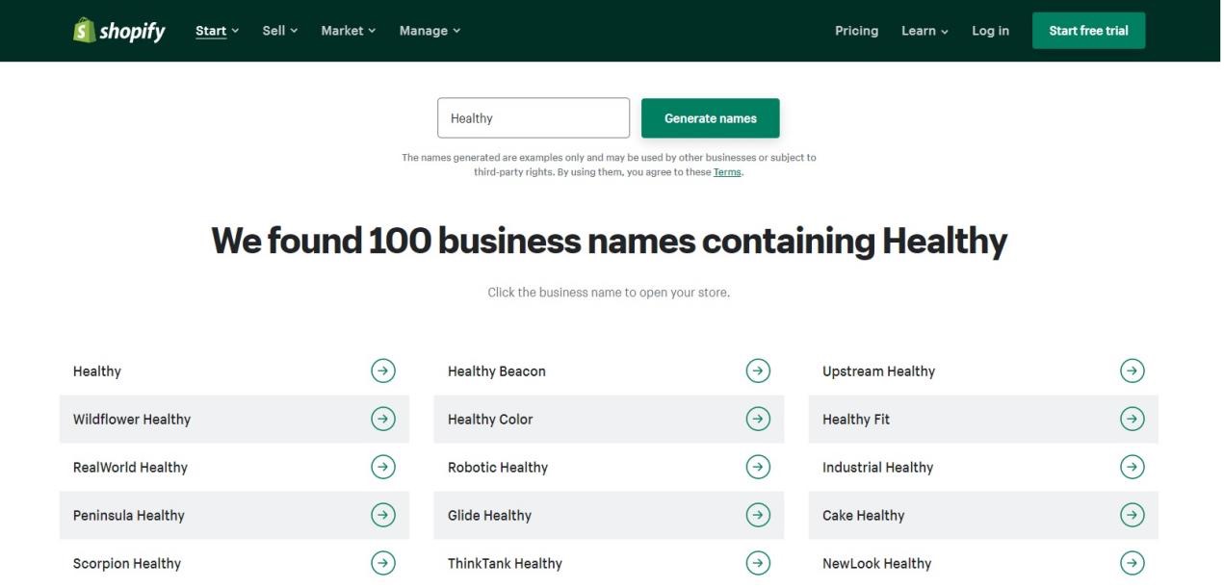Viewport: 1224px width, 588px height.
Task: Open the store arrow for Upstream Healthy
Action: coord(1132,371)
